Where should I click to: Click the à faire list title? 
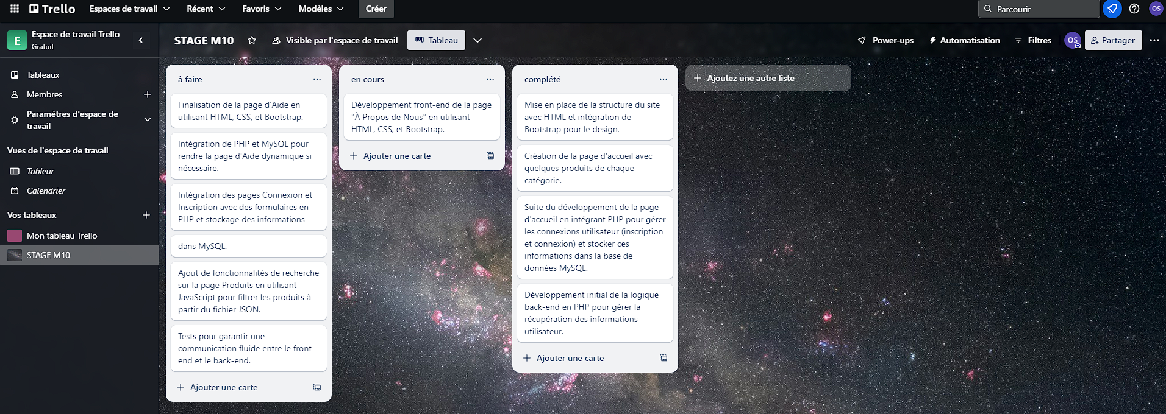tap(190, 79)
